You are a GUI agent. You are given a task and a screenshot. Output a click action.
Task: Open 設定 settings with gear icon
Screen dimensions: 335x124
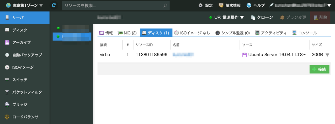tap(205, 5)
